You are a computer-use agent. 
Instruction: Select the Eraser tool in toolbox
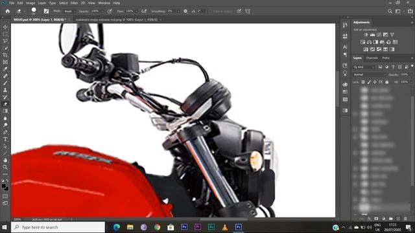tap(5, 104)
